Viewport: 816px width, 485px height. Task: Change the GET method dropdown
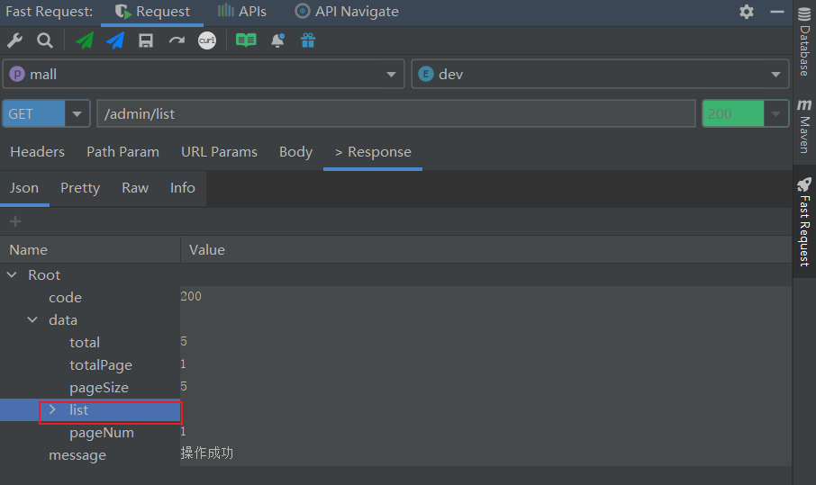46,114
